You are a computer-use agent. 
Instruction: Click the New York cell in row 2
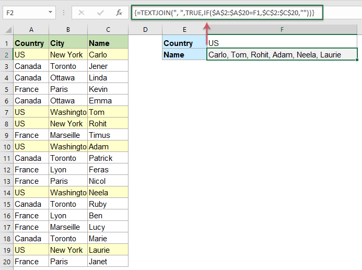[68, 55]
